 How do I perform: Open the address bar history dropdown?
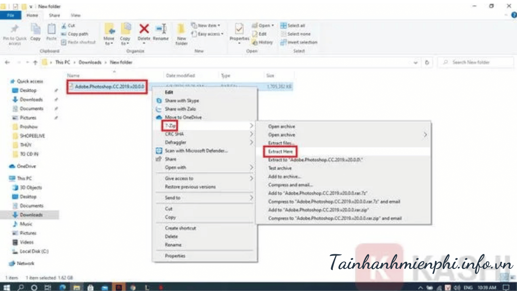pyautogui.click(x=416, y=63)
